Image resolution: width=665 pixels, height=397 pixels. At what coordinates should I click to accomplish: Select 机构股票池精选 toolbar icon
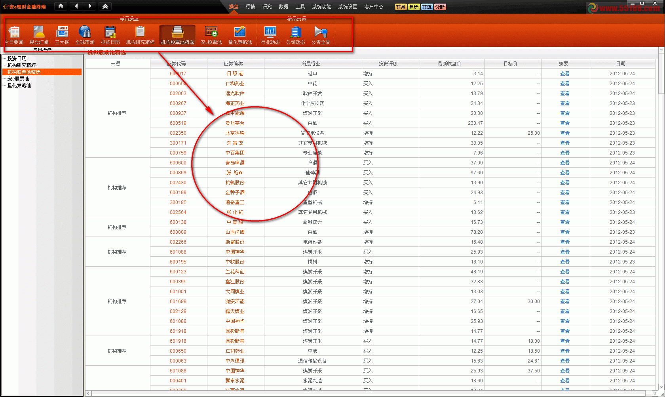point(177,35)
